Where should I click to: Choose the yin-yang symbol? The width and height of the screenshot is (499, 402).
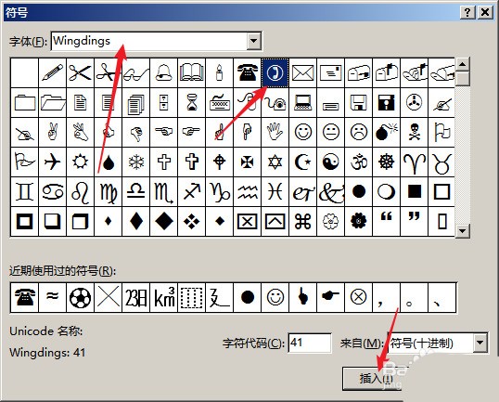[x=330, y=162]
